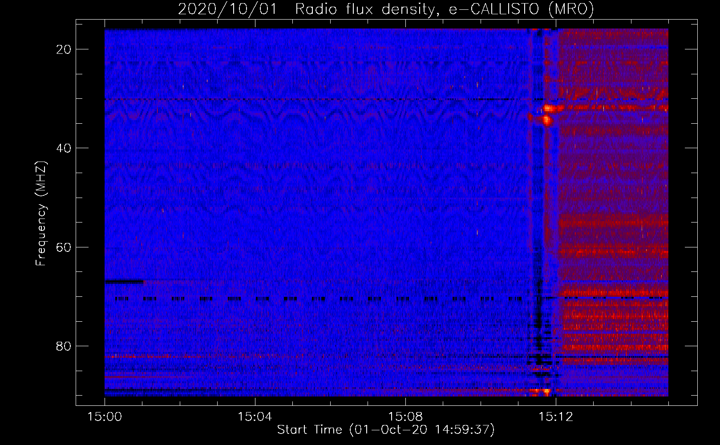The height and width of the screenshot is (445, 720).
Task: Click the short black bar near 67 MHz at 15:00
Action: (x=124, y=281)
